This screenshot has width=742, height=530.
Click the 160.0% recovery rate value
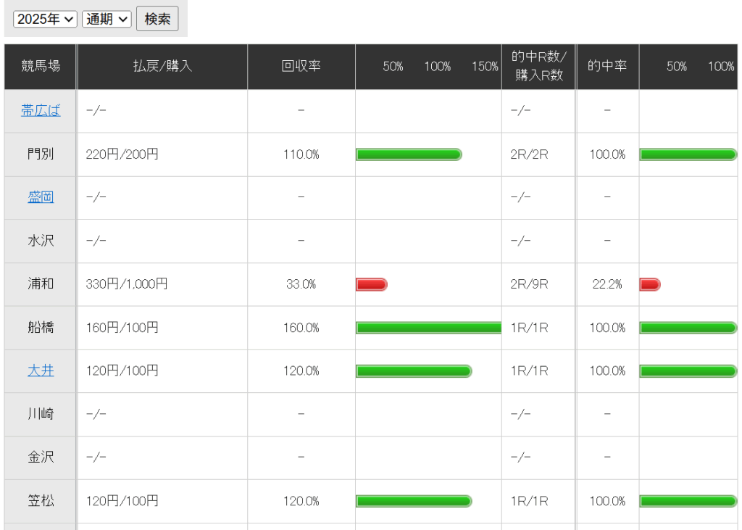[x=301, y=328]
